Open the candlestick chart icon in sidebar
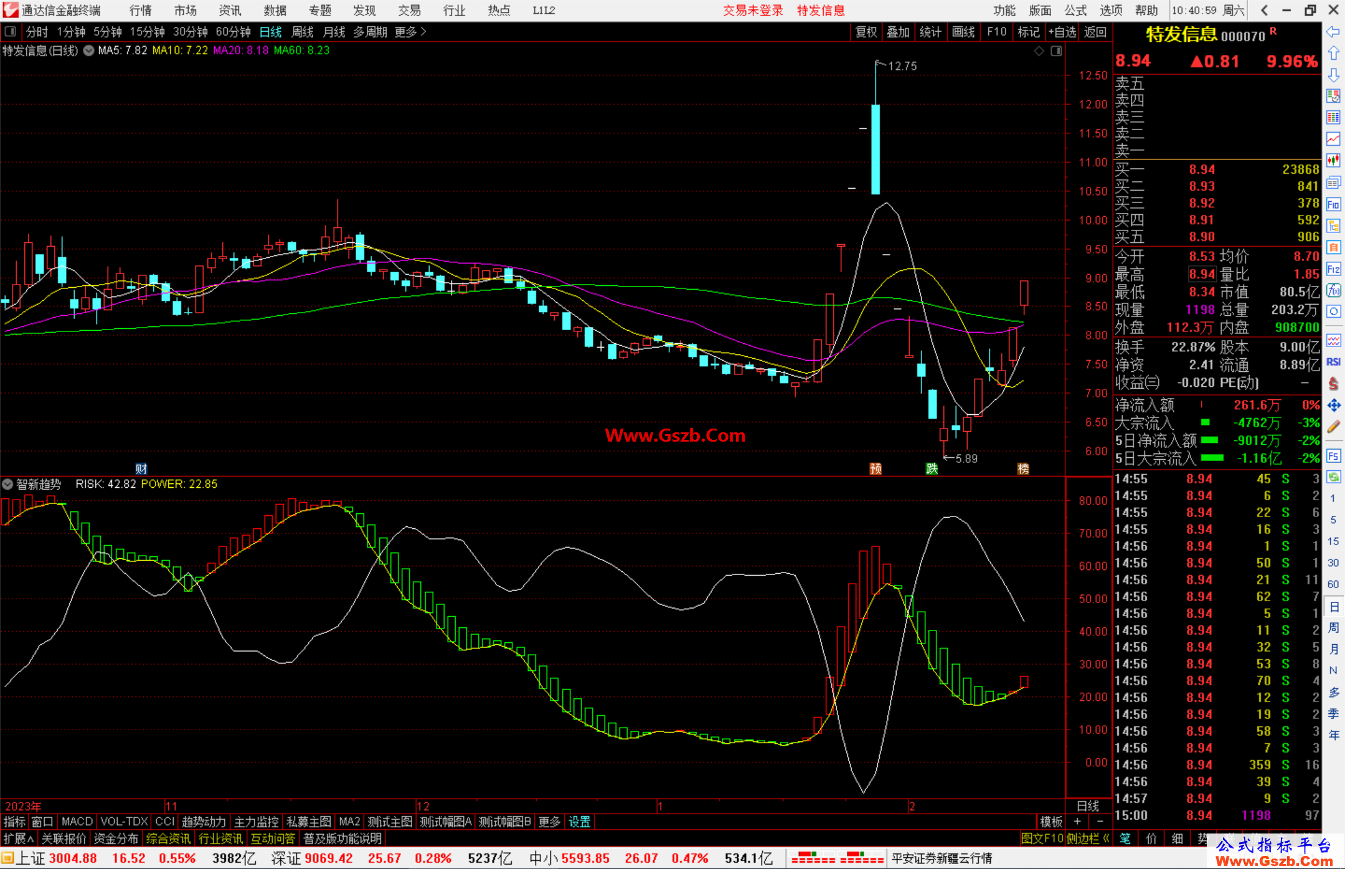The image size is (1345, 869). [x=1333, y=161]
